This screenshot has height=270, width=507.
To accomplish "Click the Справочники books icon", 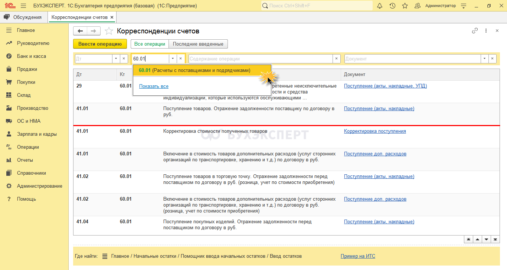I will tap(9, 173).
